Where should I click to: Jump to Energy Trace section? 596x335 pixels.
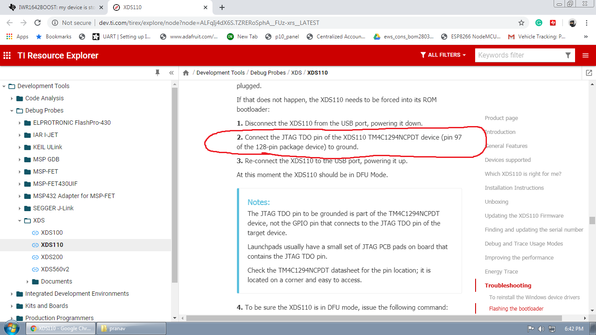(501, 272)
